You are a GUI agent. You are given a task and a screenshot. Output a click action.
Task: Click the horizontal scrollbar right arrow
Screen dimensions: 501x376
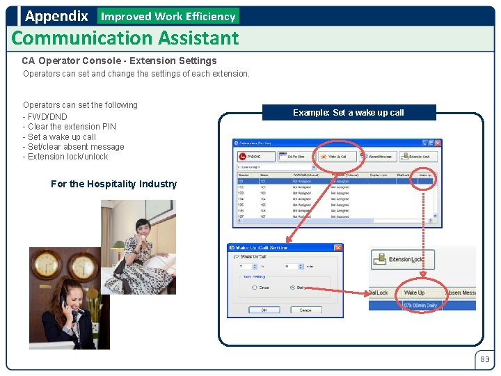pyautogui.click(x=431, y=220)
